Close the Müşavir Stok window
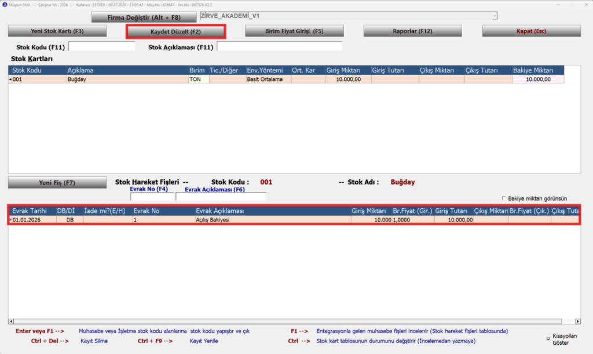Viewport: 593px width, 354px height. pyautogui.click(x=586, y=5)
